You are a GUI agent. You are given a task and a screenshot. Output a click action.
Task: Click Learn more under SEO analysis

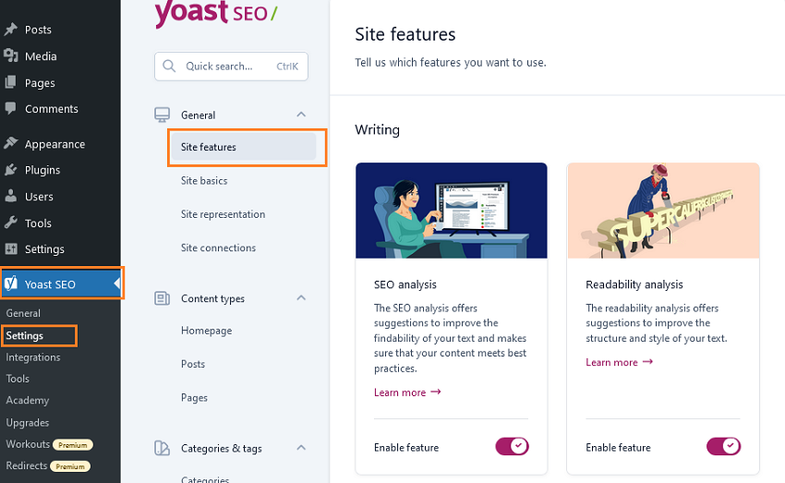pyautogui.click(x=407, y=392)
